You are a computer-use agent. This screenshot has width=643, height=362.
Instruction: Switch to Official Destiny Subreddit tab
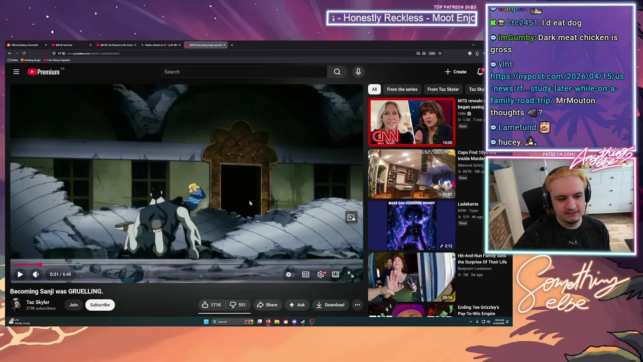pyautogui.click(x=27, y=45)
